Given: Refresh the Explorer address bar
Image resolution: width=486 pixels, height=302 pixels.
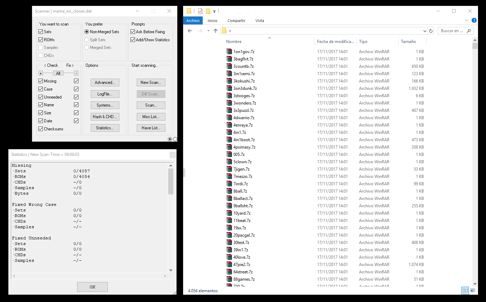Looking at the screenshot, I should (x=431, y=31).
